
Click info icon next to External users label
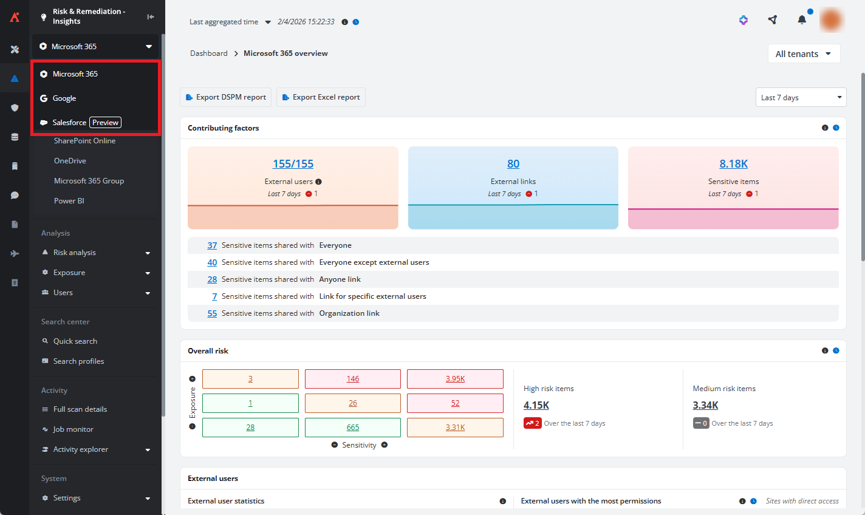tap(319, 182)
